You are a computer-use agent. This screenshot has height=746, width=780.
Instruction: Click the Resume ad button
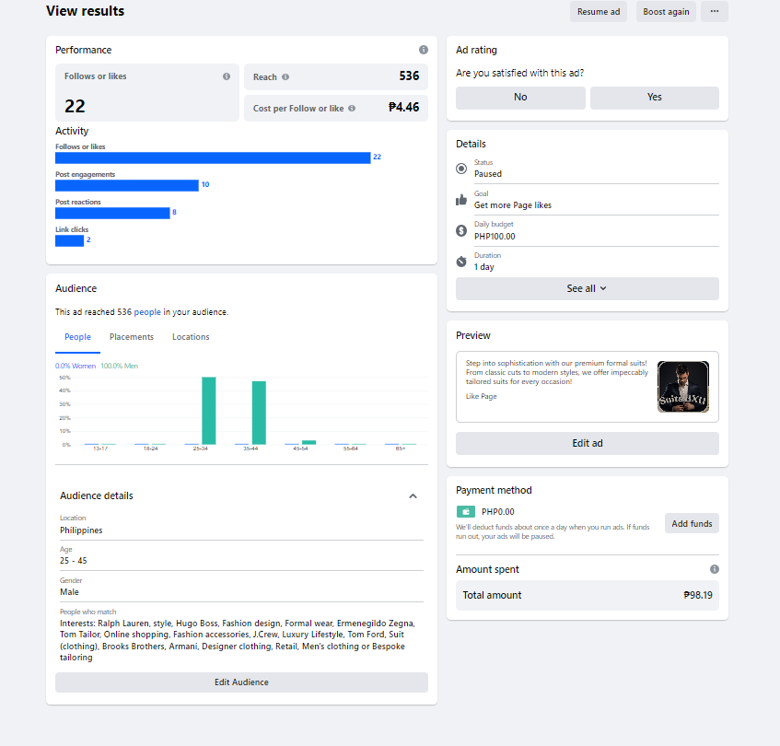pyautogui.click(x=599, y=12)
